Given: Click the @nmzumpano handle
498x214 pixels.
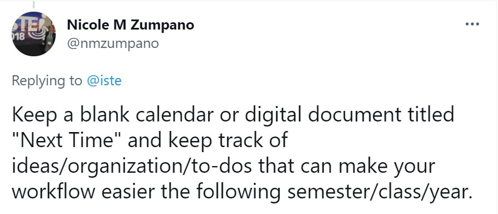Looking at the screenshot, I should click(113, 44).
